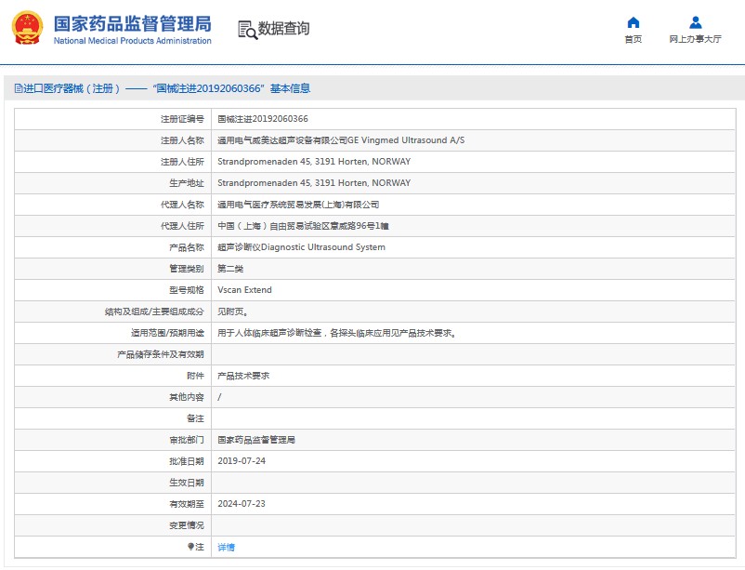Go to the 数据查询 page title

click(x=283, y=29)
